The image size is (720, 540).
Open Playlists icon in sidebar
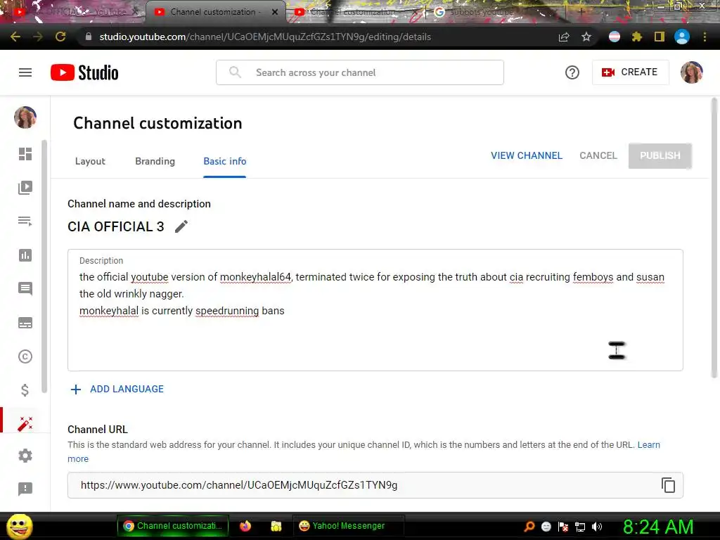pyautogui.click(x=25, y=221)
